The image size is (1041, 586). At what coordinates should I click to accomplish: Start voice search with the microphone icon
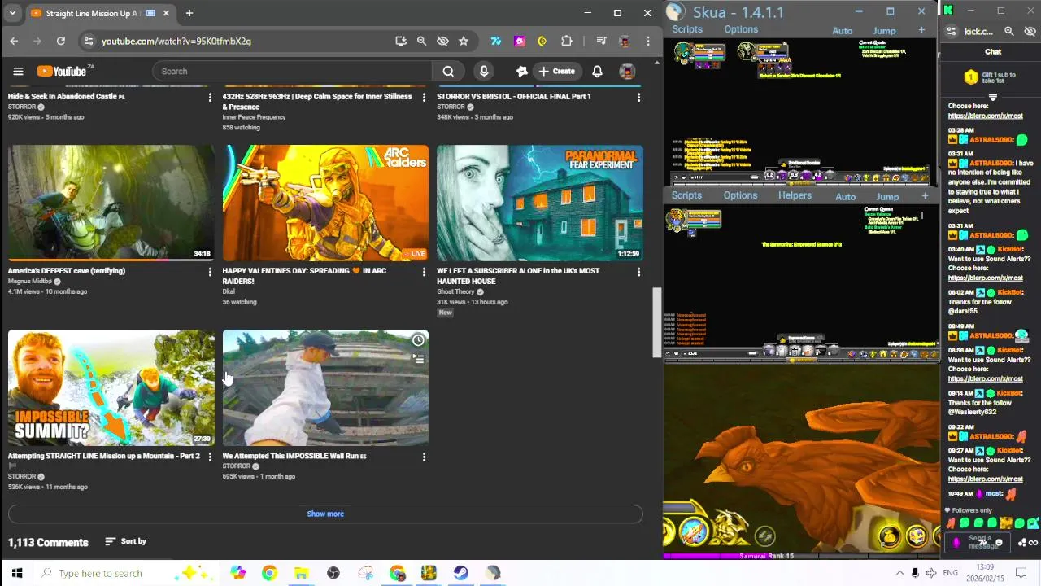(484, 71)
